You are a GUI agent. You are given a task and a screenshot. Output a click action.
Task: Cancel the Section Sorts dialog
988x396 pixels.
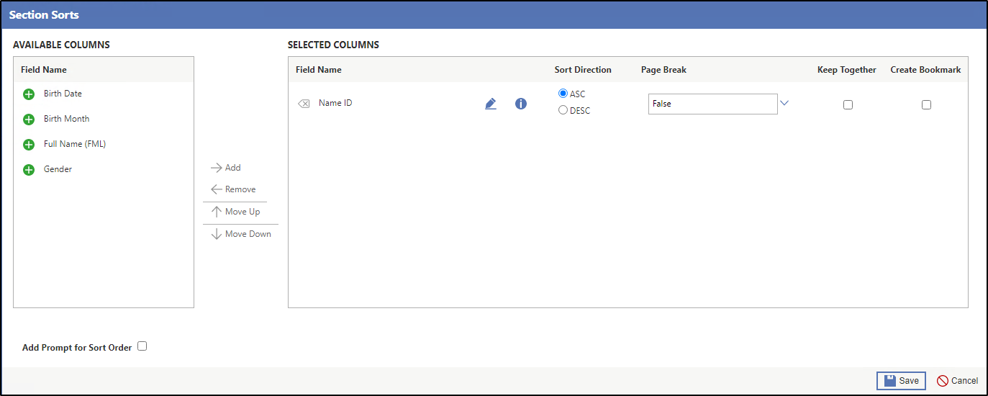coord(957,381)
